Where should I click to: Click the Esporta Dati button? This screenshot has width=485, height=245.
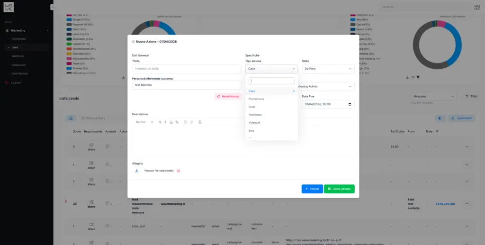click(x=462, y=118)
